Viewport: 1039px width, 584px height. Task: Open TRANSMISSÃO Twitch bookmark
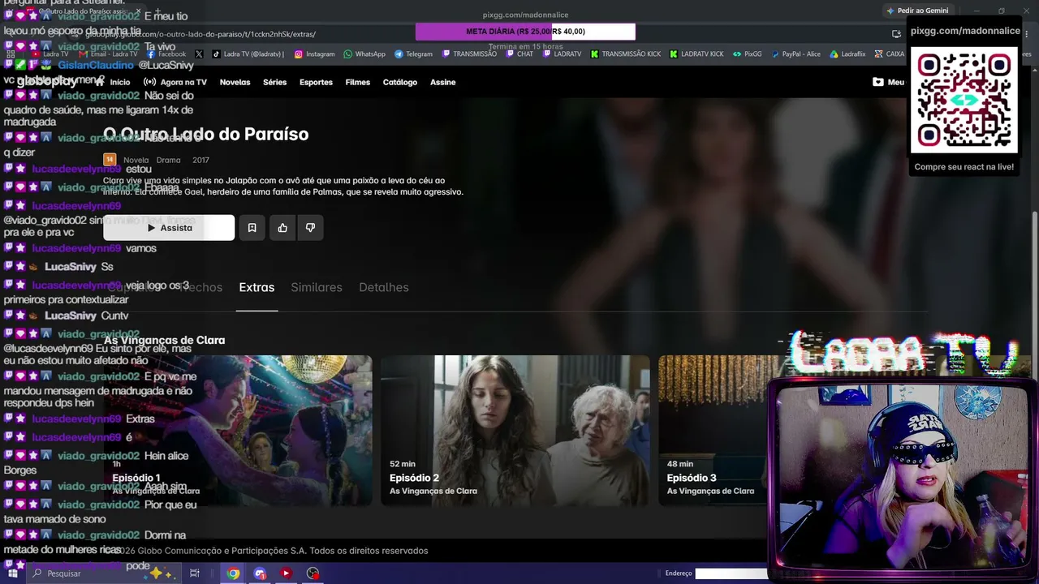469,54
